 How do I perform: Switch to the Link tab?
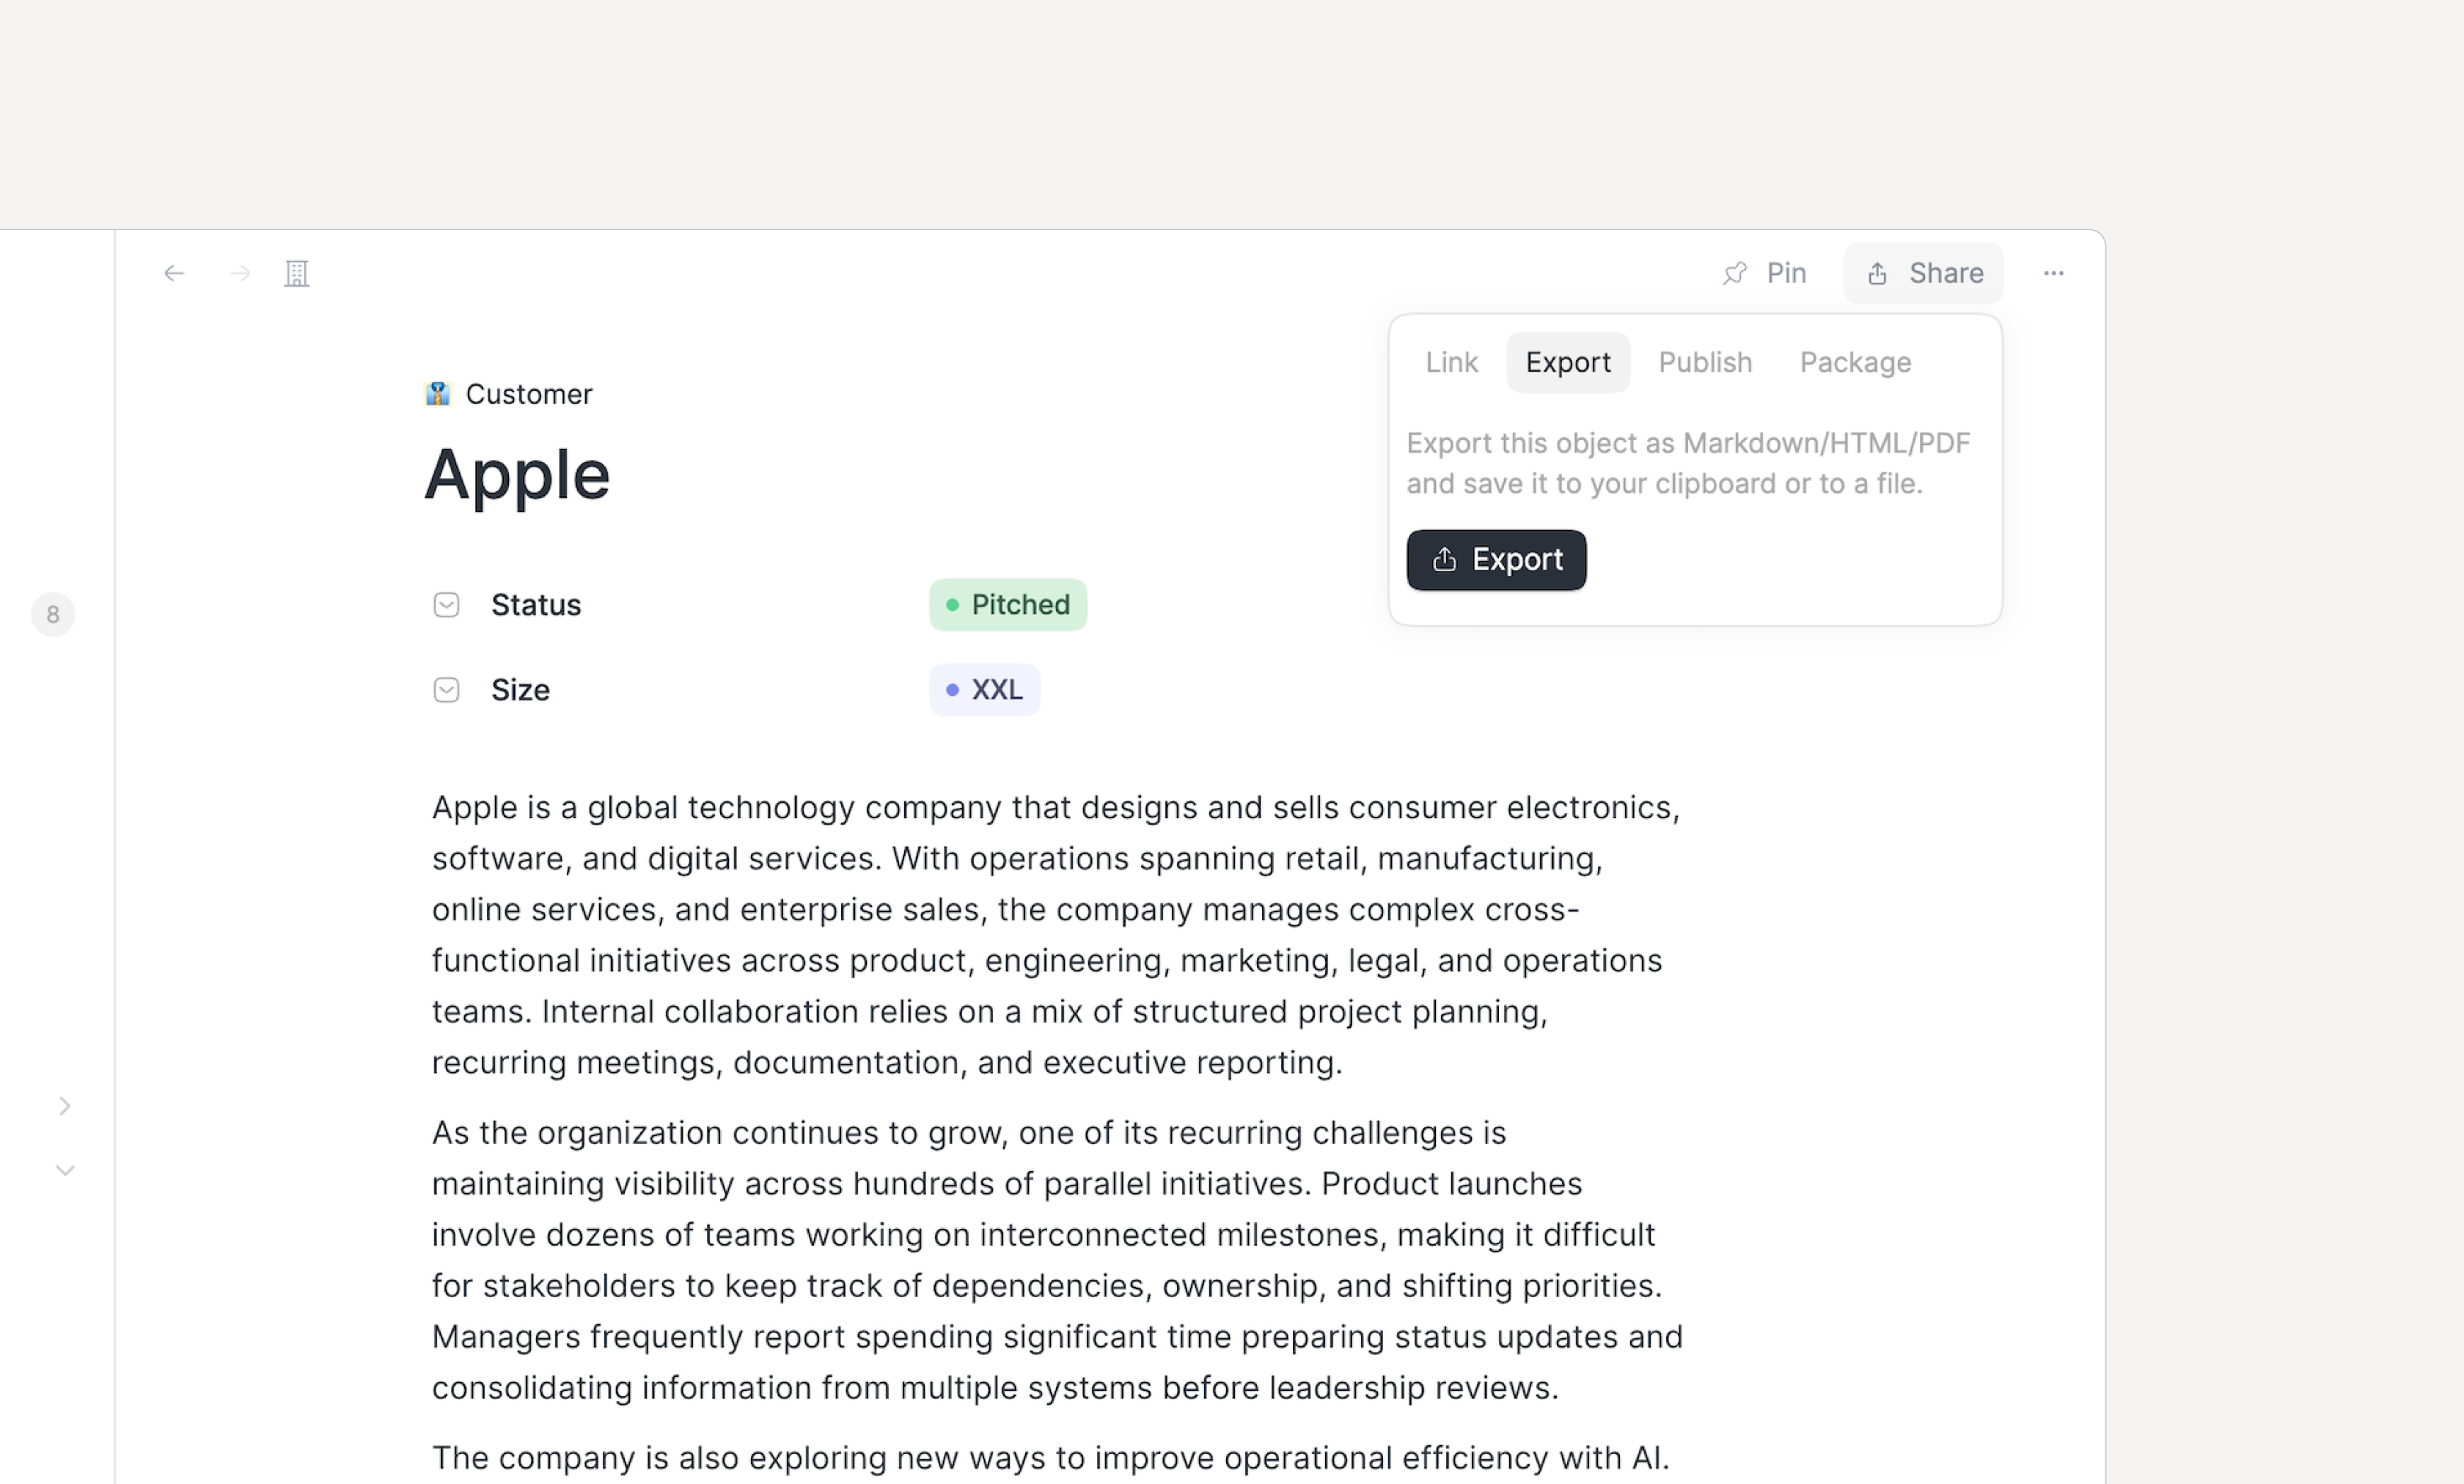pyautogui.click(x=1451, y=362)
